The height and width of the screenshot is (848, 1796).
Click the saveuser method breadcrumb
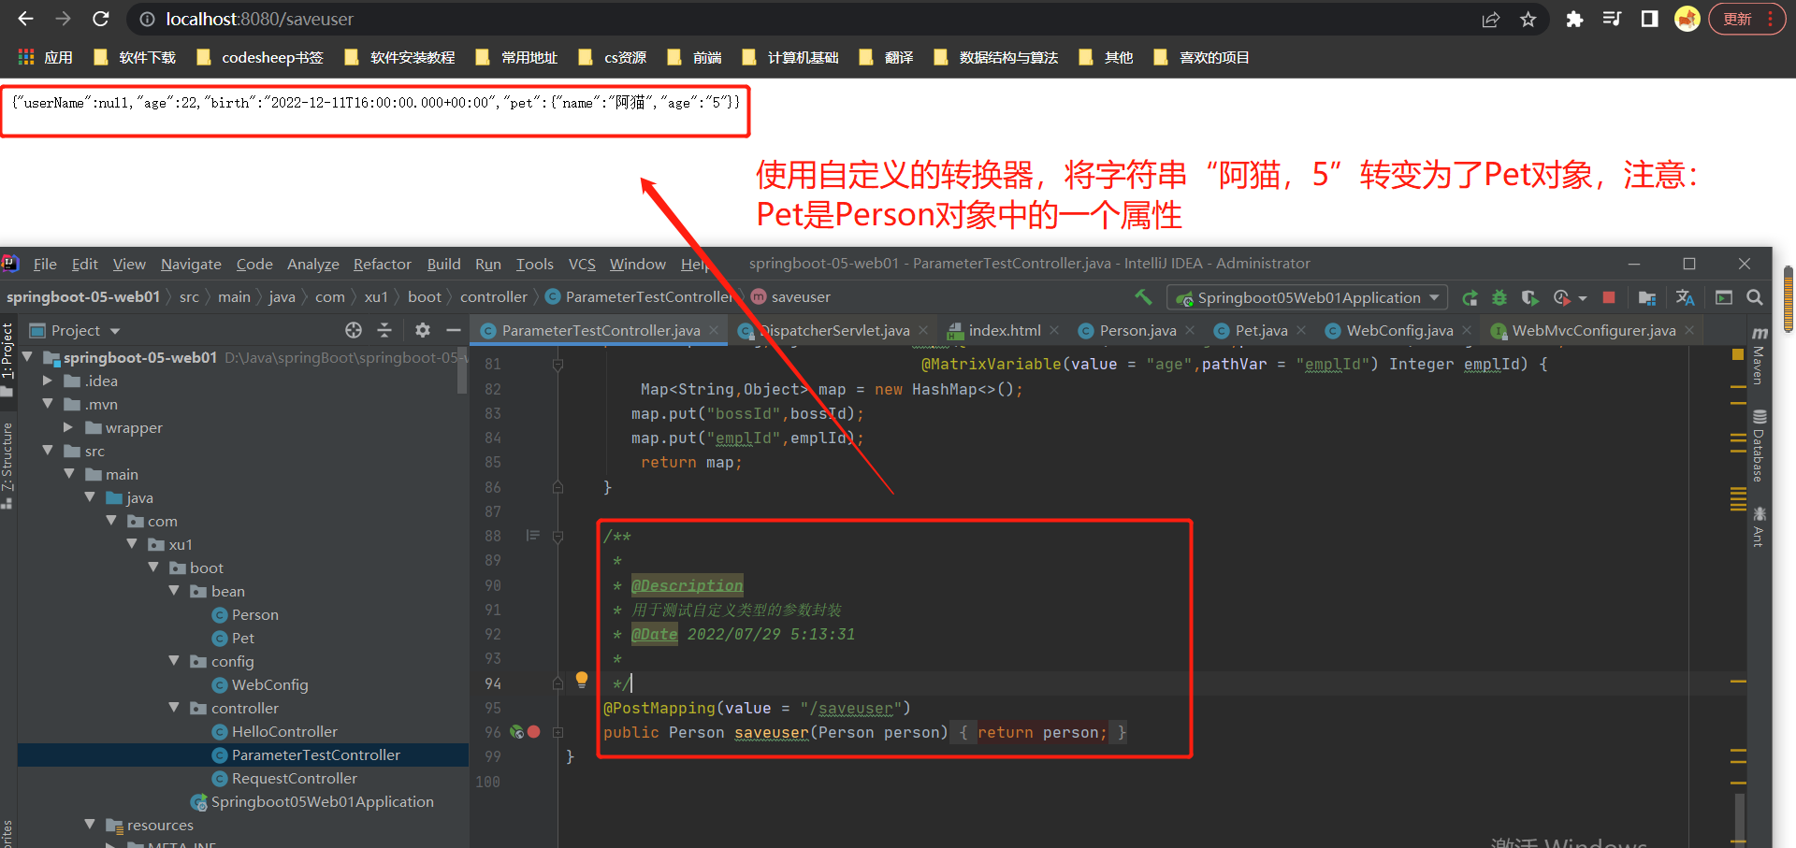coord(790,297)
